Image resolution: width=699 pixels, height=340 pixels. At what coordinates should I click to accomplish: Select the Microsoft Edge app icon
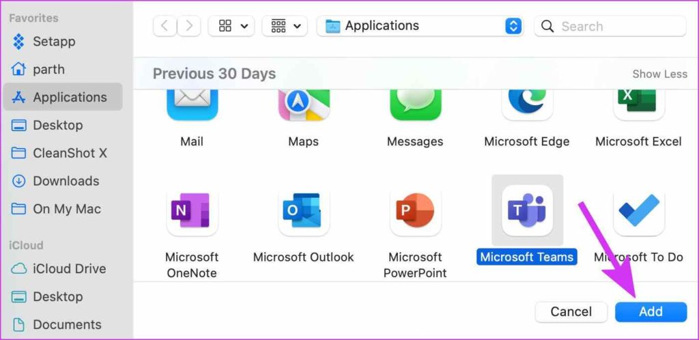[x=528, y=105]
